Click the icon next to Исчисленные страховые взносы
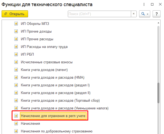 pos(16,62)
